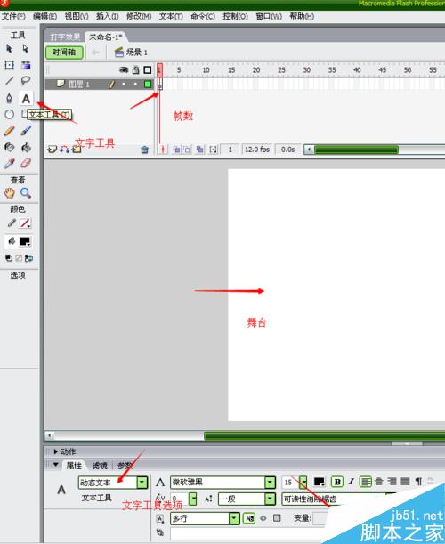Screen dimensions: 445x544
Task: Click the lock all layers icon
Action: coord(136,70)
